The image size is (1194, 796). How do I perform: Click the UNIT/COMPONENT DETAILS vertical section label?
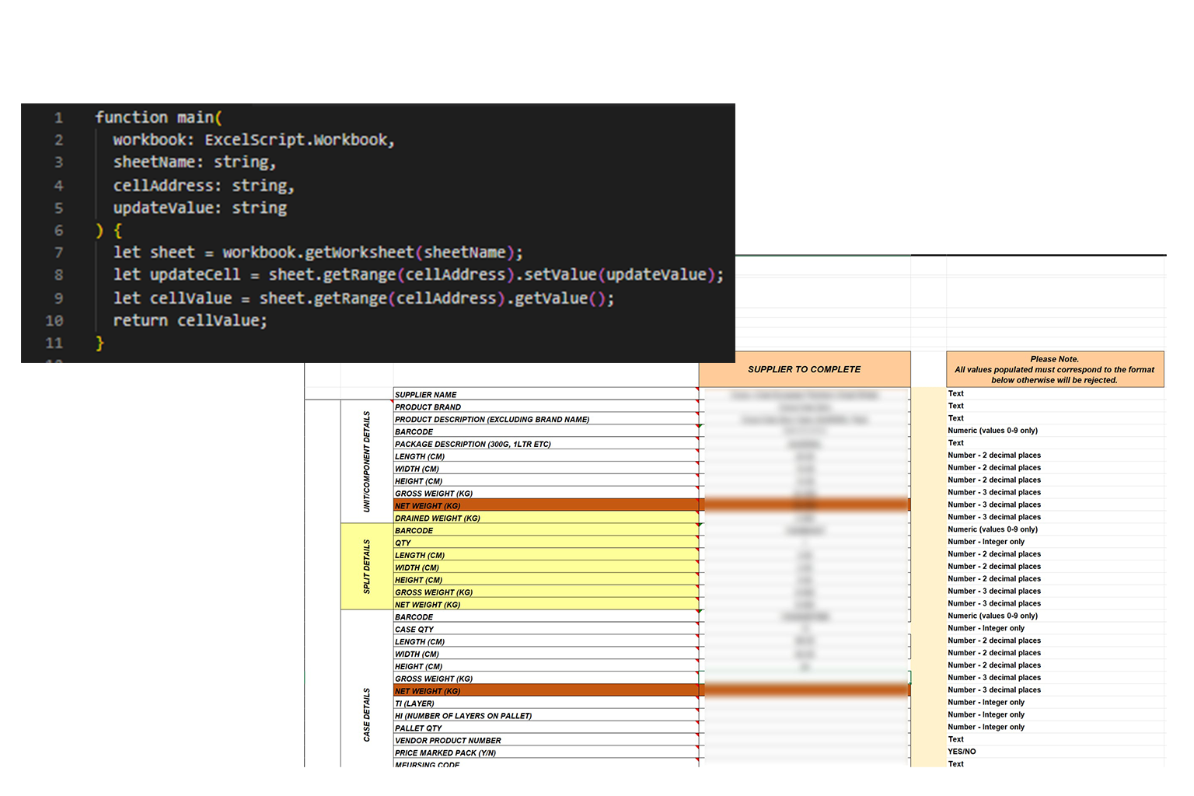pyautogui.click(x=367, y=461)
